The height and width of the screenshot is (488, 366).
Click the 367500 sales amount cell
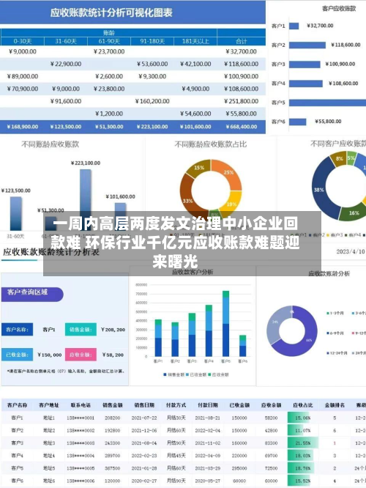(112, 468)
